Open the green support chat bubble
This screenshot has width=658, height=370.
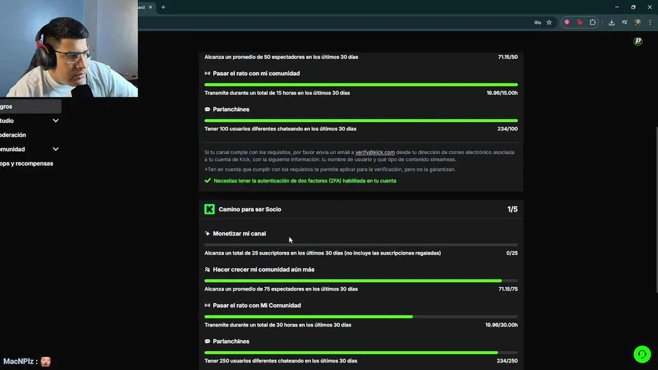[x=642, y=354]
